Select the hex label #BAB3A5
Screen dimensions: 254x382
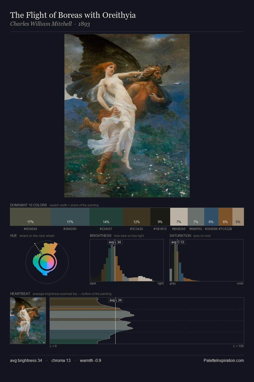pos(179,229)
